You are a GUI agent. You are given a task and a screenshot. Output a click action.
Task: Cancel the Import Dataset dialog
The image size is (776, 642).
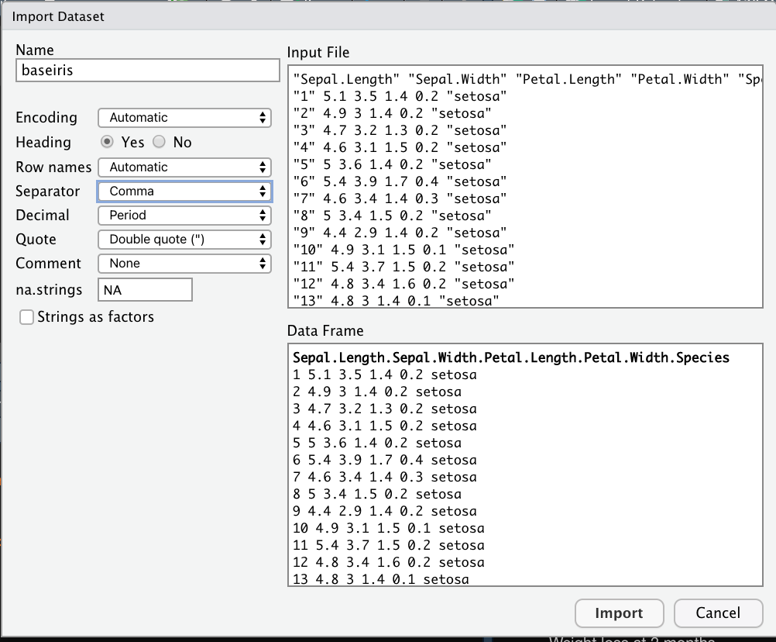(718, 613)
